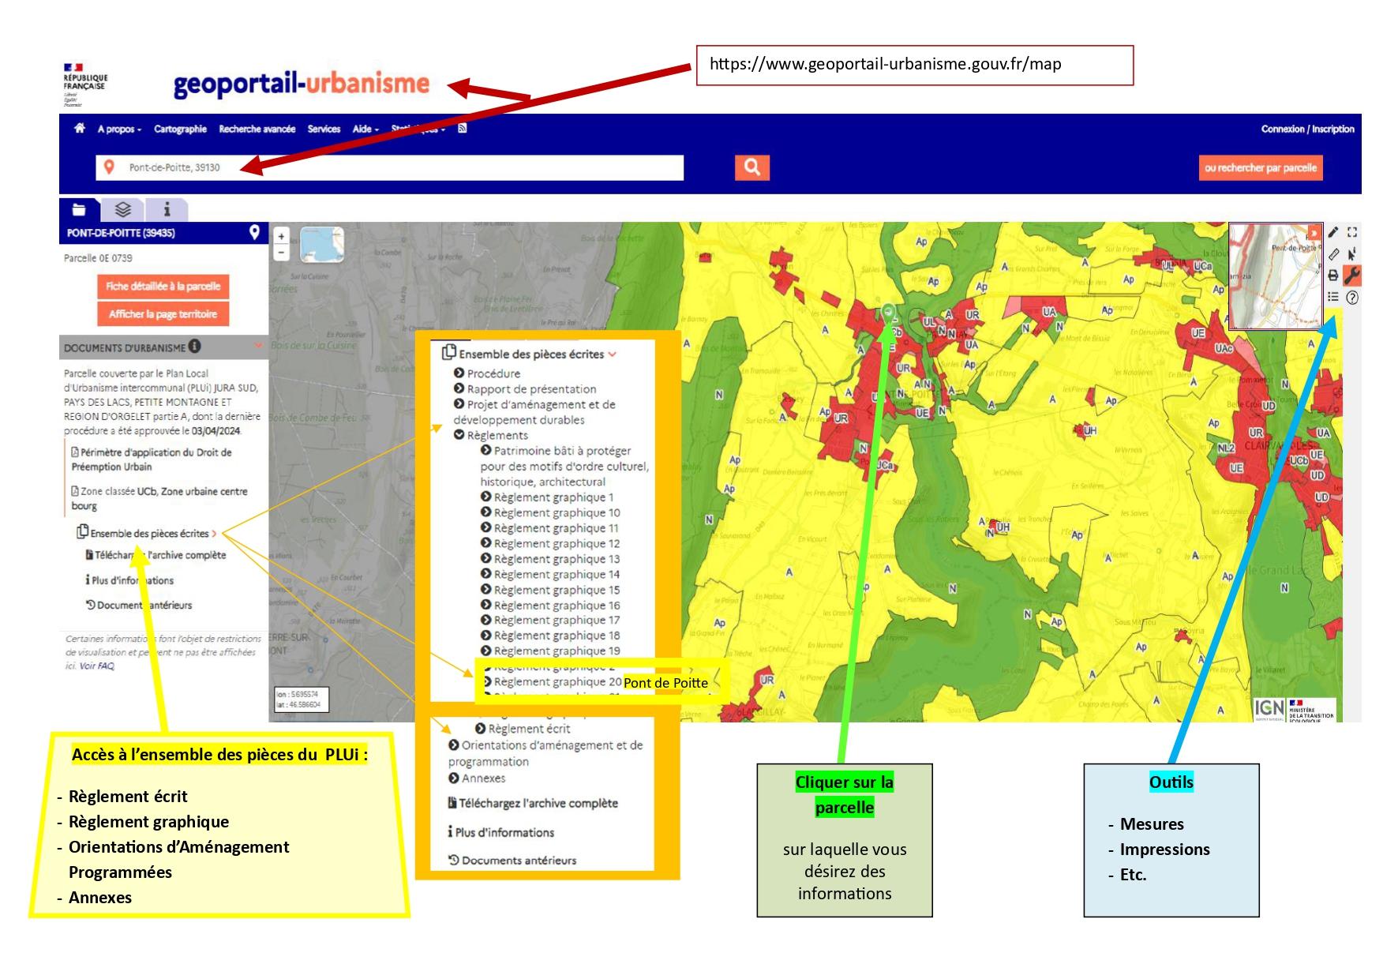The width and height of the screenshot is (1383, 979).
Task: Open the Services menu item
Action: coord(324,129)
